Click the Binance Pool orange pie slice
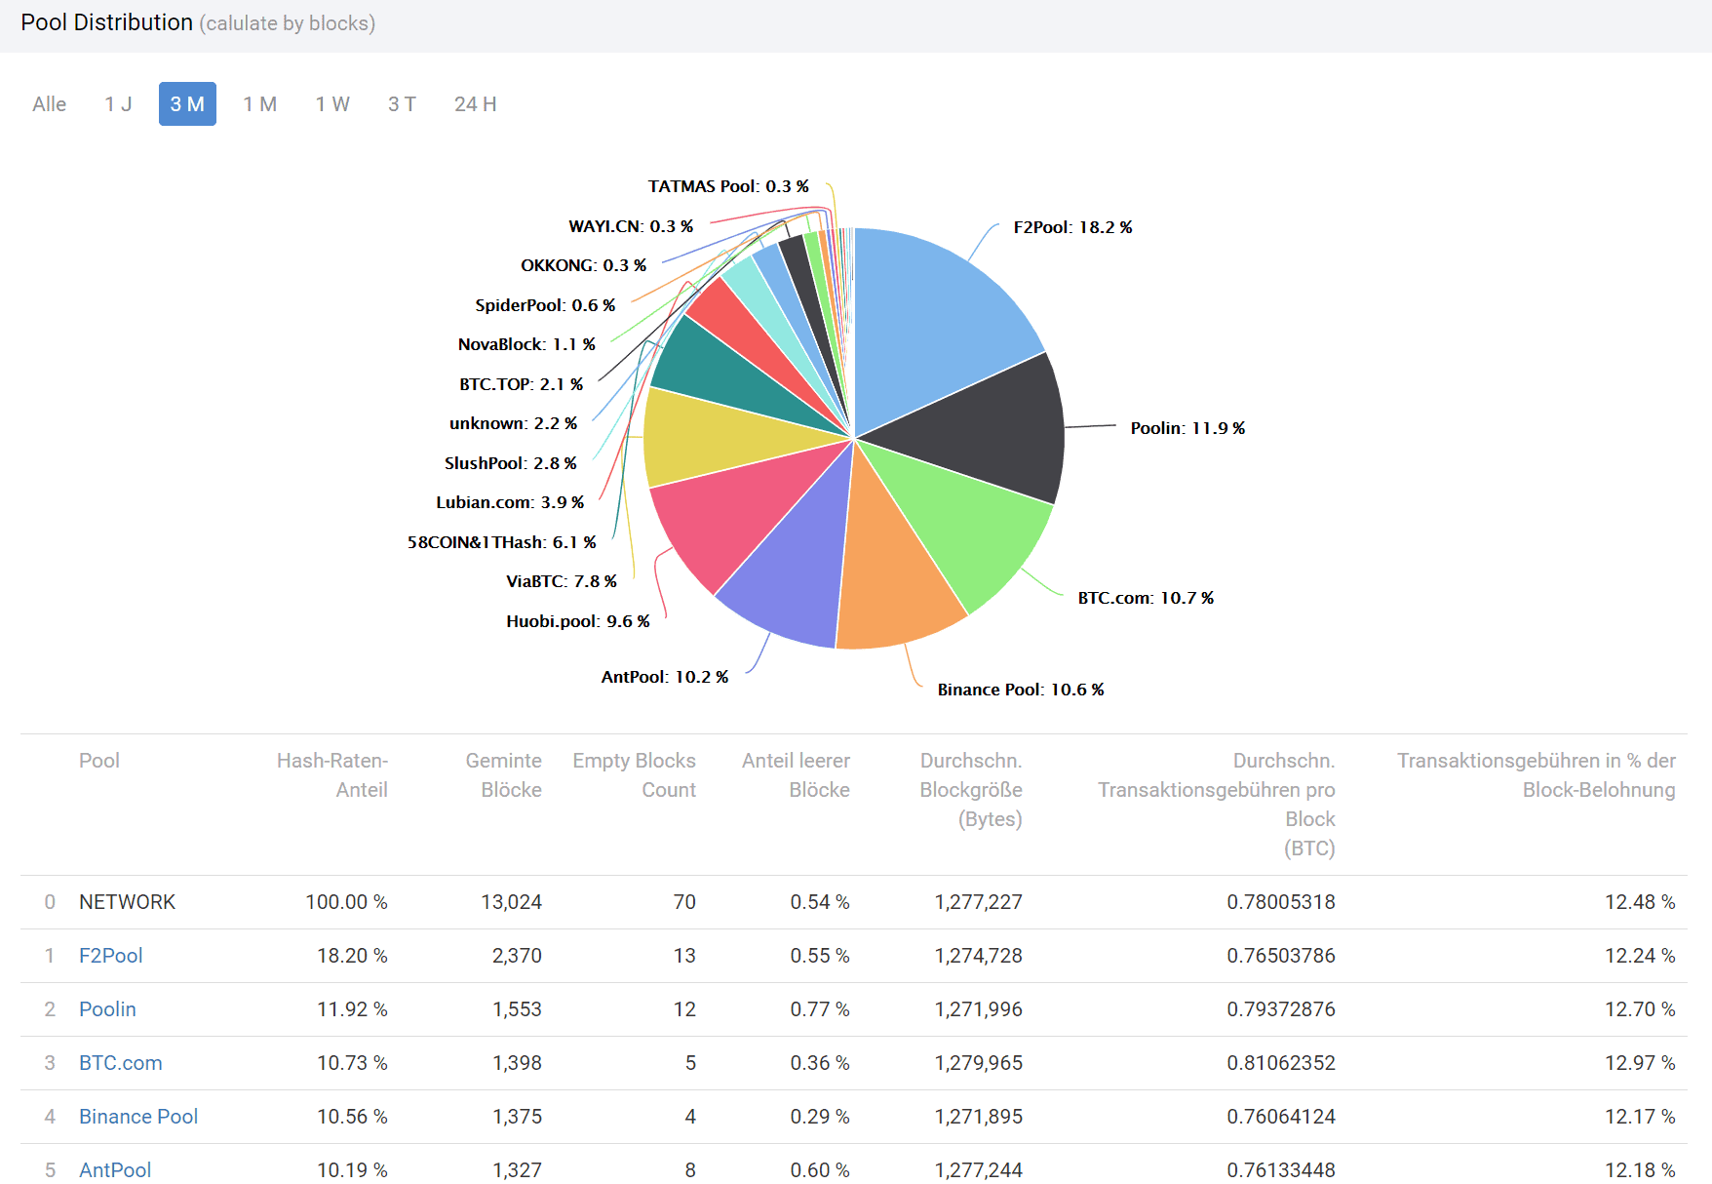The image size is (1712, 1184). (892, 566)
